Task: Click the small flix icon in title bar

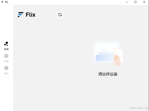Action: coord(3,2)
